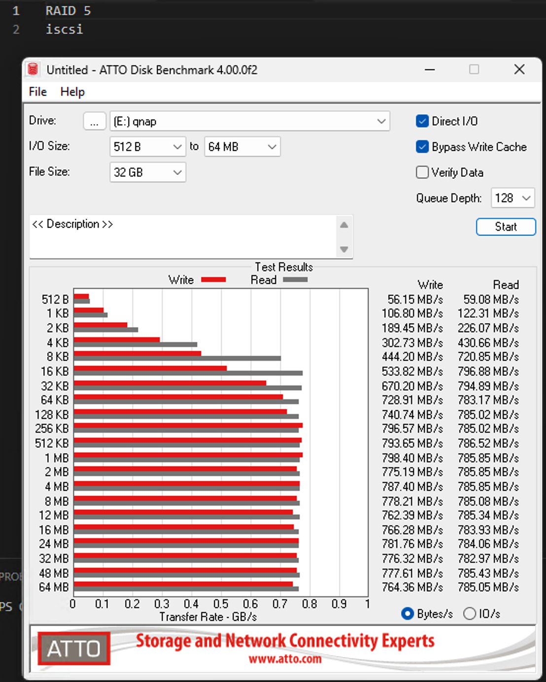This screenshot has height=682, width=546.
Task: Click the Read value 782.97 MB/s
Action: coord(488,559)
